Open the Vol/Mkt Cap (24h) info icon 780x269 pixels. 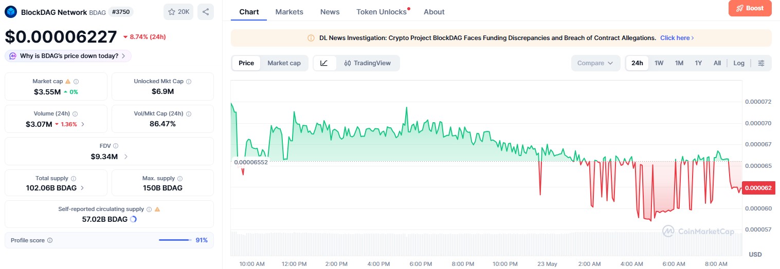point(189,114)
